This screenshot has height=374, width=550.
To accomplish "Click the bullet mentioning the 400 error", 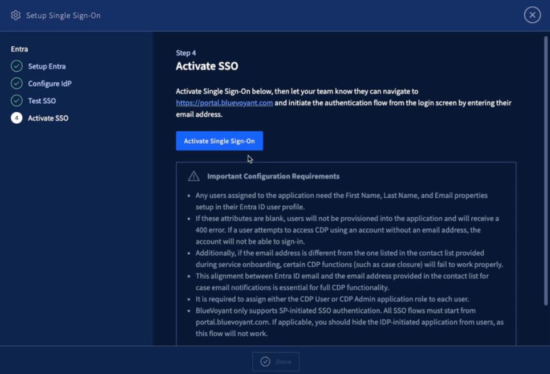I will (347, 230).
